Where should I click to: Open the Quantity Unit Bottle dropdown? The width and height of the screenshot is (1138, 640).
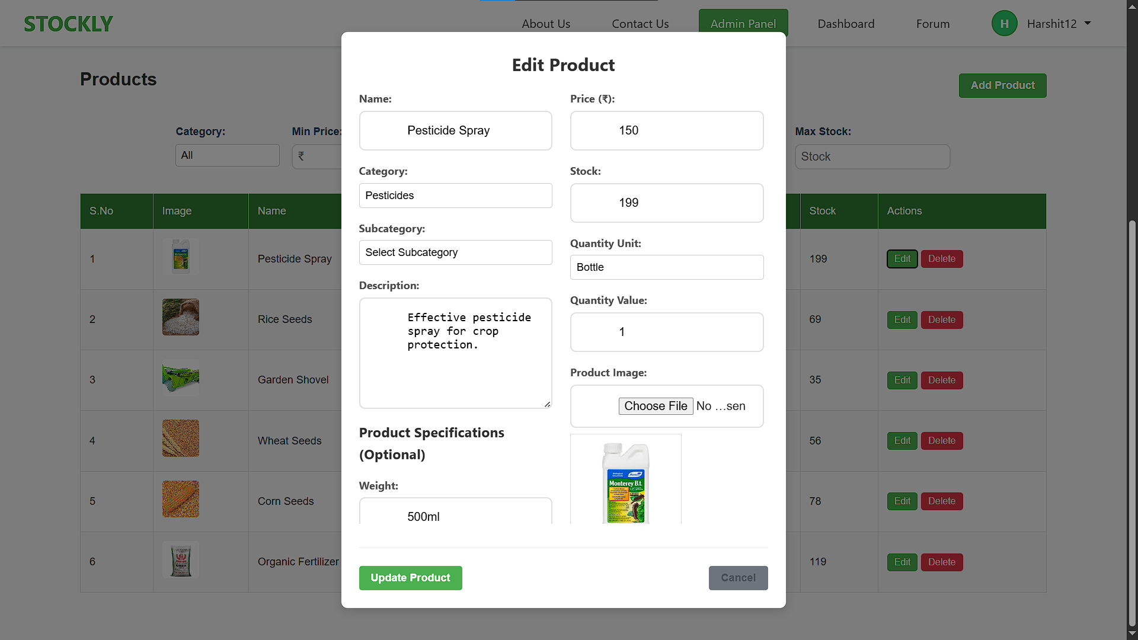pyautogui.click(x=667, y=267)
